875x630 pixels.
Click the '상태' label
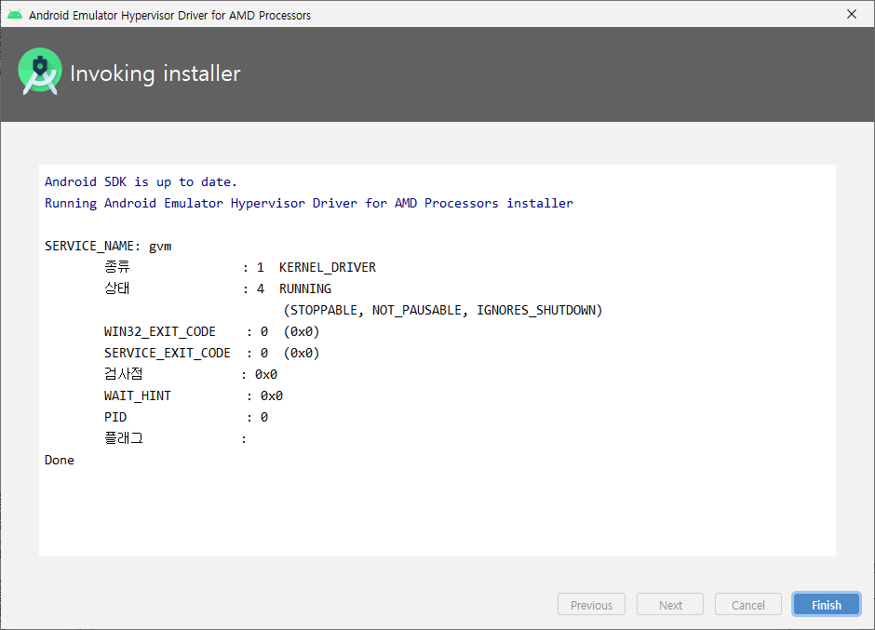117,288
